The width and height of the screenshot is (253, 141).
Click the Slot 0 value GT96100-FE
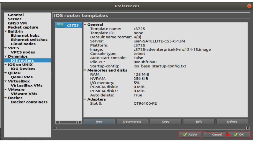click(145, 103)
